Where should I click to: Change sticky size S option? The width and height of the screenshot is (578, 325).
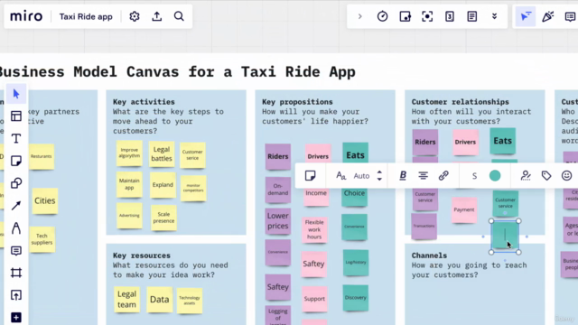tap(474, 176)
